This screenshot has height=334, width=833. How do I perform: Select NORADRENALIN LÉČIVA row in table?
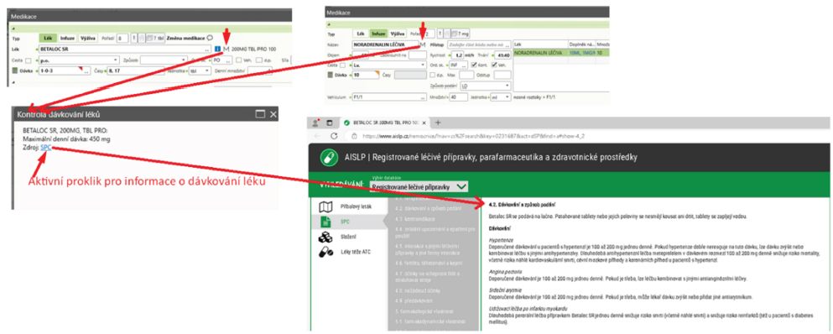561,53
